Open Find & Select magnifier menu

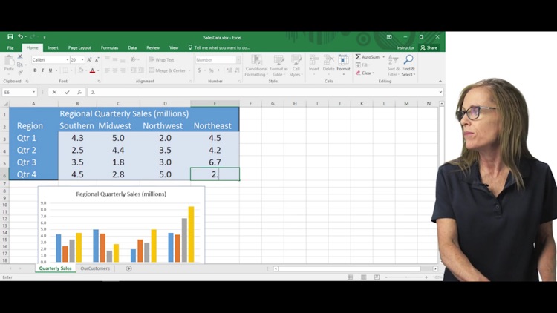[x=408, y=66]
